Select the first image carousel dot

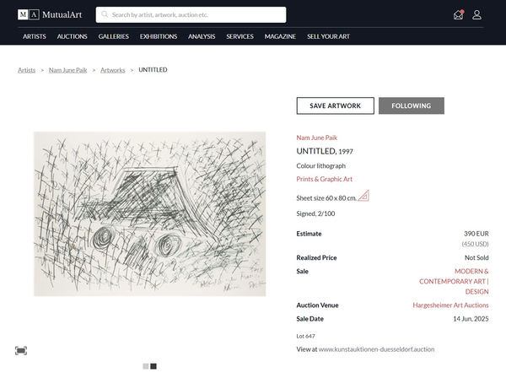(x=146, y=366)
